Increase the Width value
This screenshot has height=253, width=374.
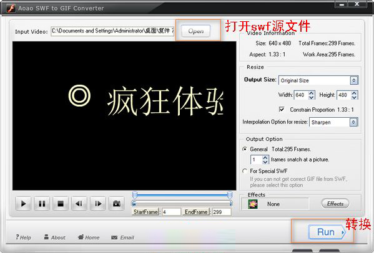(x=312, y=93)
